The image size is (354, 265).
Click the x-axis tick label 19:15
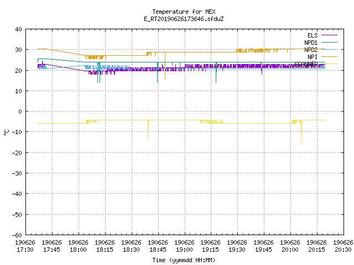click(210, 250)
